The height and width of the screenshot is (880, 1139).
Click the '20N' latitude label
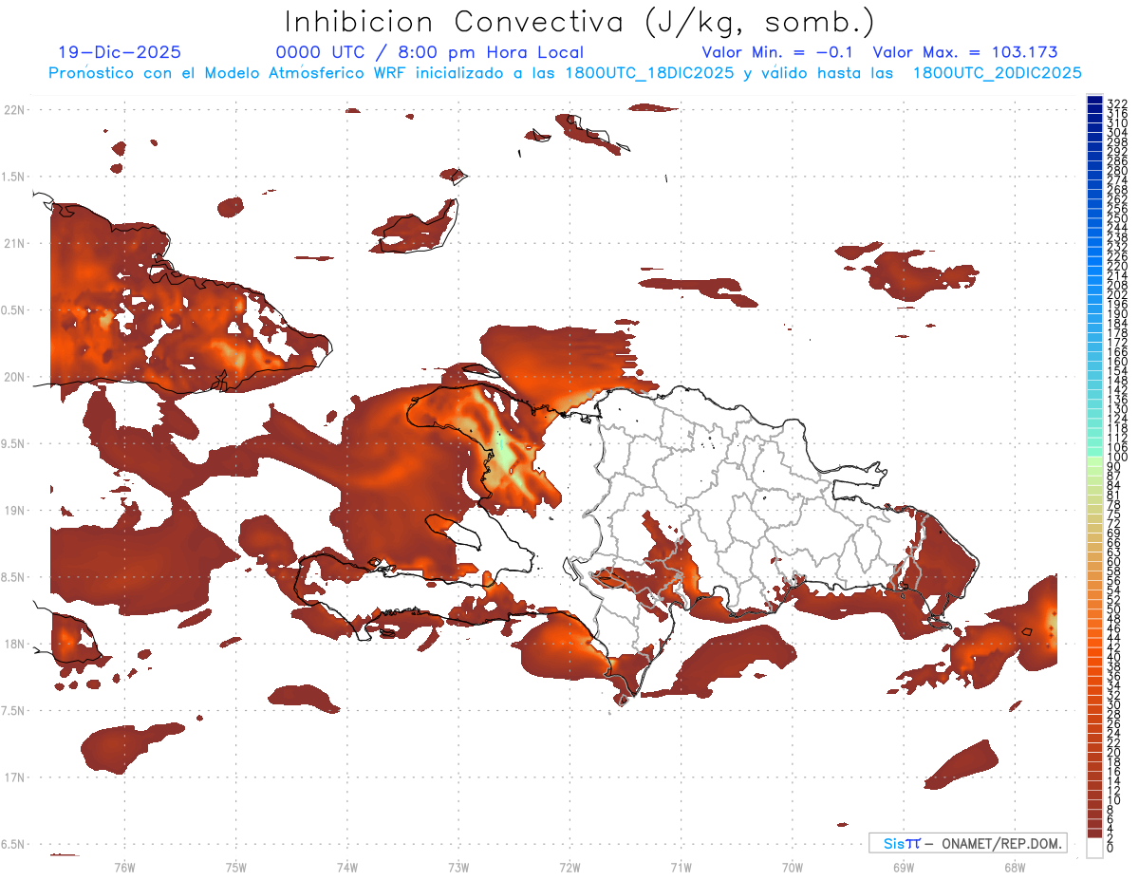click(x=13, y=377)
